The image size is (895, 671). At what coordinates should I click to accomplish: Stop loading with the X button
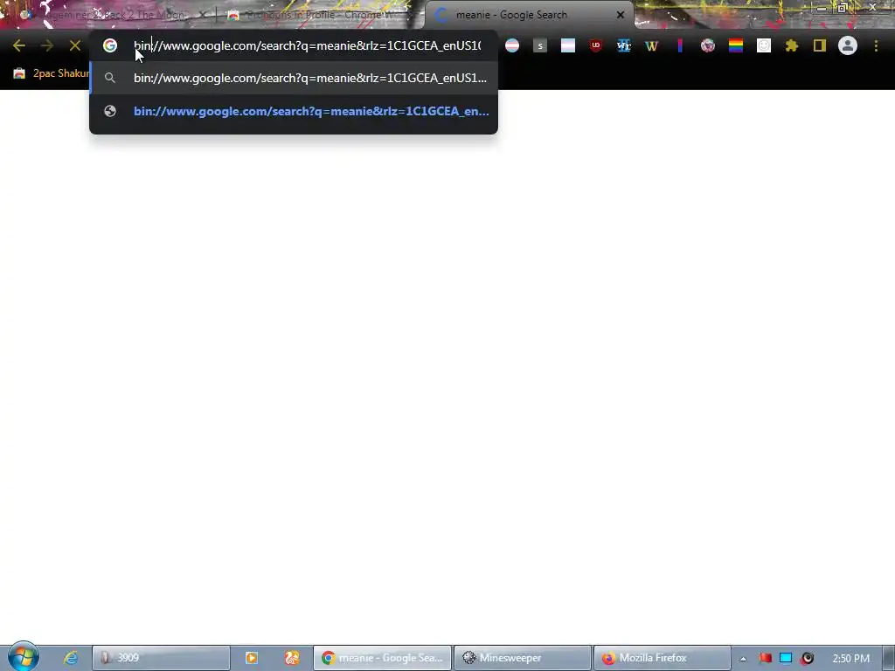point(75,45)
